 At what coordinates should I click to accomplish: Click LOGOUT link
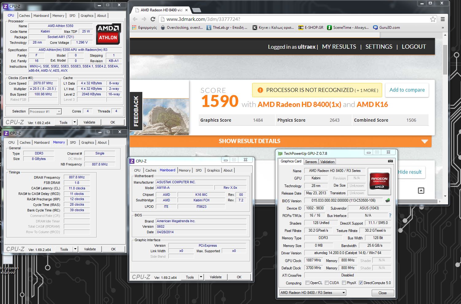pos(414,47)
